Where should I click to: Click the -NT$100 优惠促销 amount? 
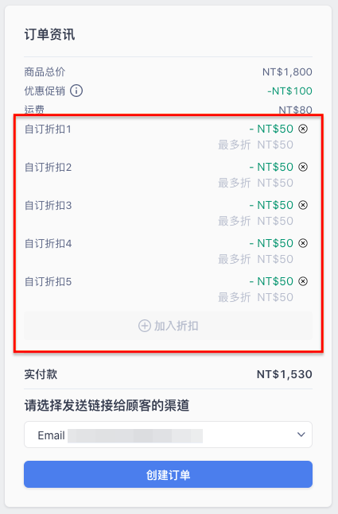[289, 91]
